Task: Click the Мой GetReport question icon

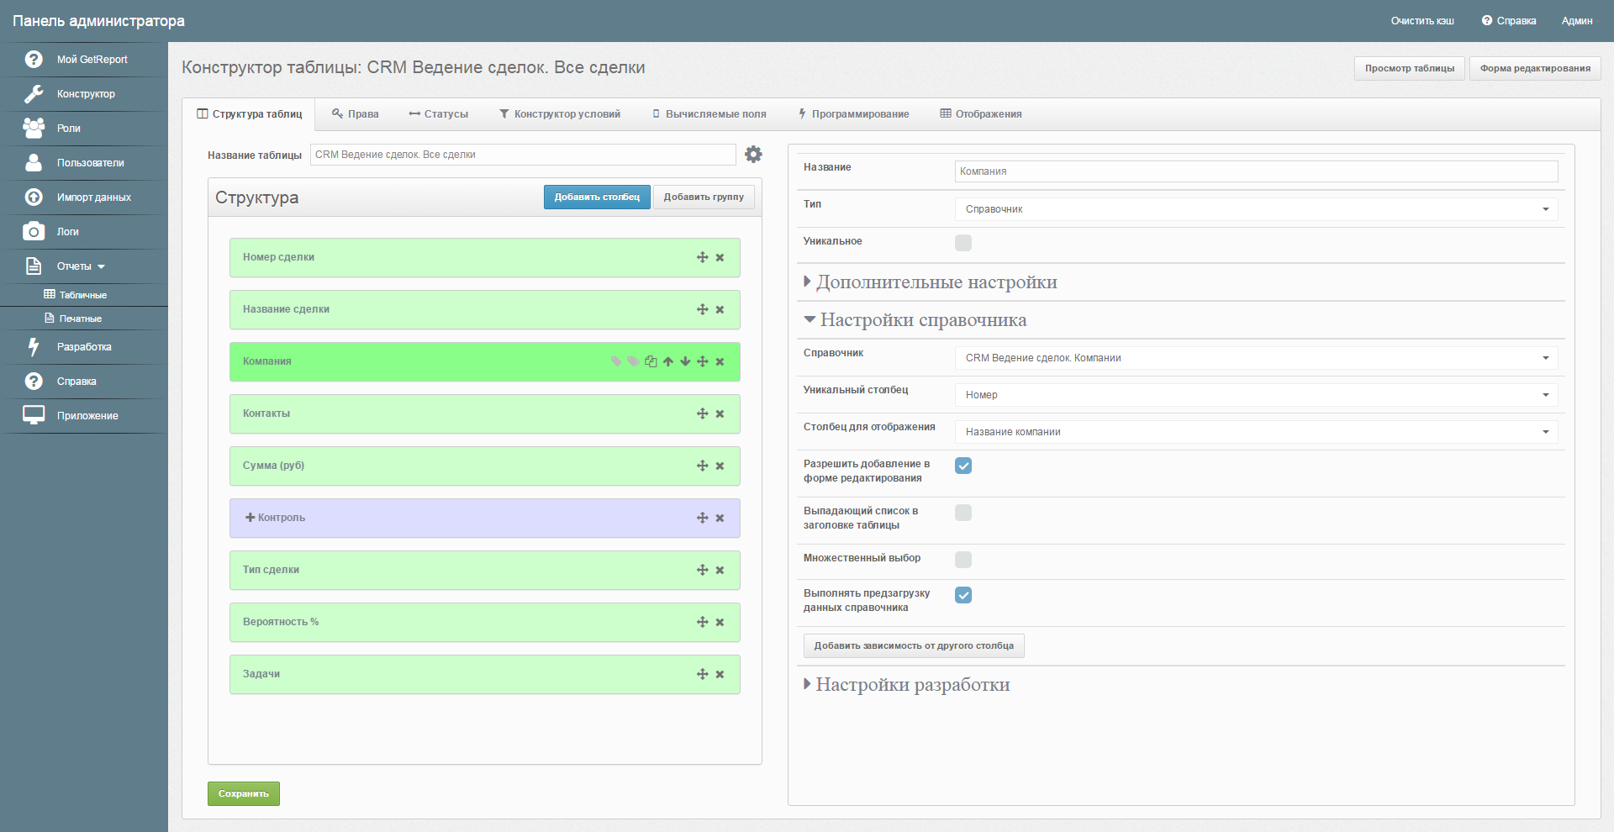Action: [x=34, y=59]
